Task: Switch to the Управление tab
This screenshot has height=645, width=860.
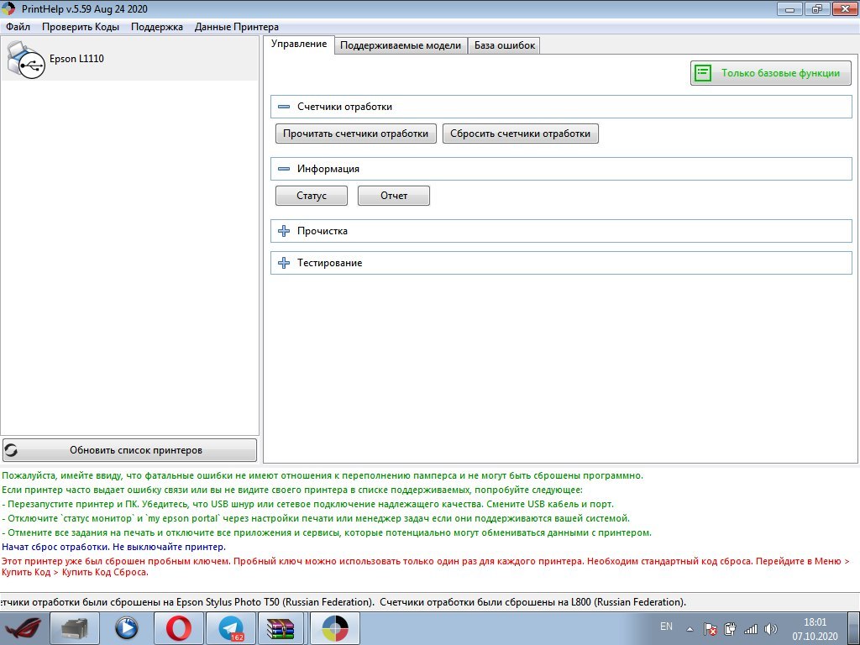Action: 299,45
